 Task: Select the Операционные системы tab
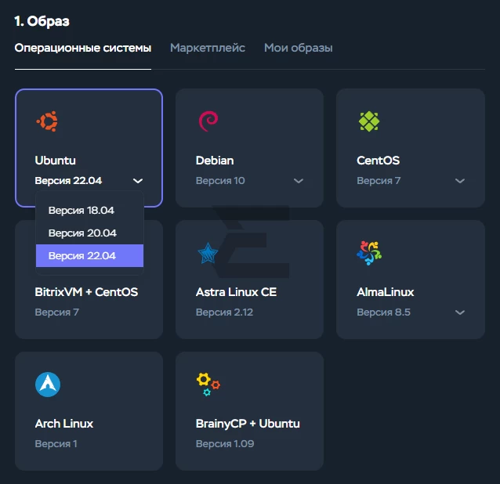[x=83, y=48]
